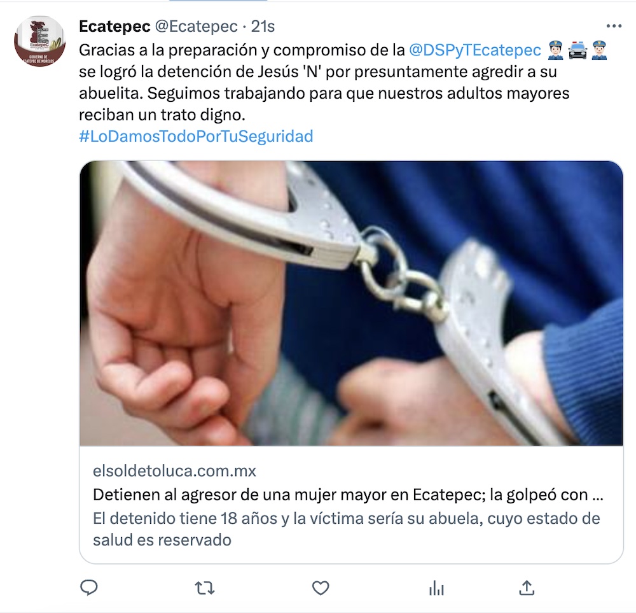The height and width of the screenshot is (613, 636).
Task: Click the @Ecatepec handle
Action: 197,26
